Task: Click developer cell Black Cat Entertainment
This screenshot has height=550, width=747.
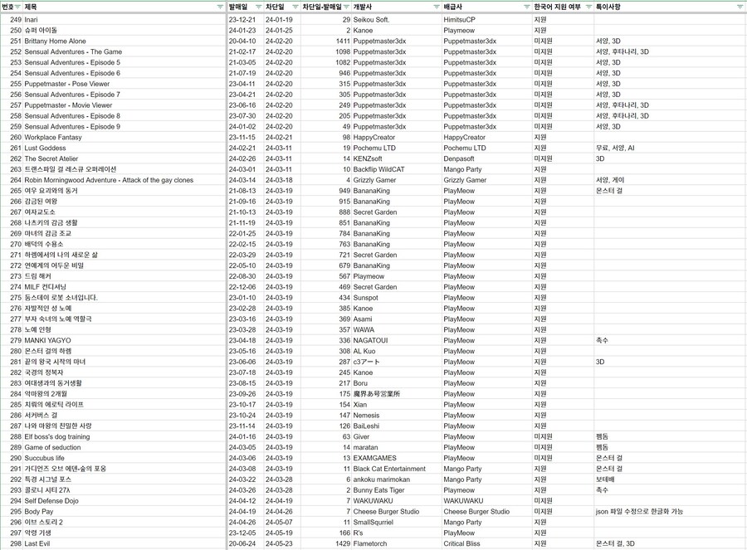Action: pos(397,469)
